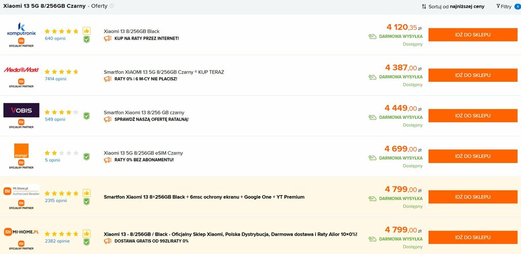Screen dimensions: 521x254
Task: Open 5 opinii reviews for Orange
Action: (x=52, y=160)
